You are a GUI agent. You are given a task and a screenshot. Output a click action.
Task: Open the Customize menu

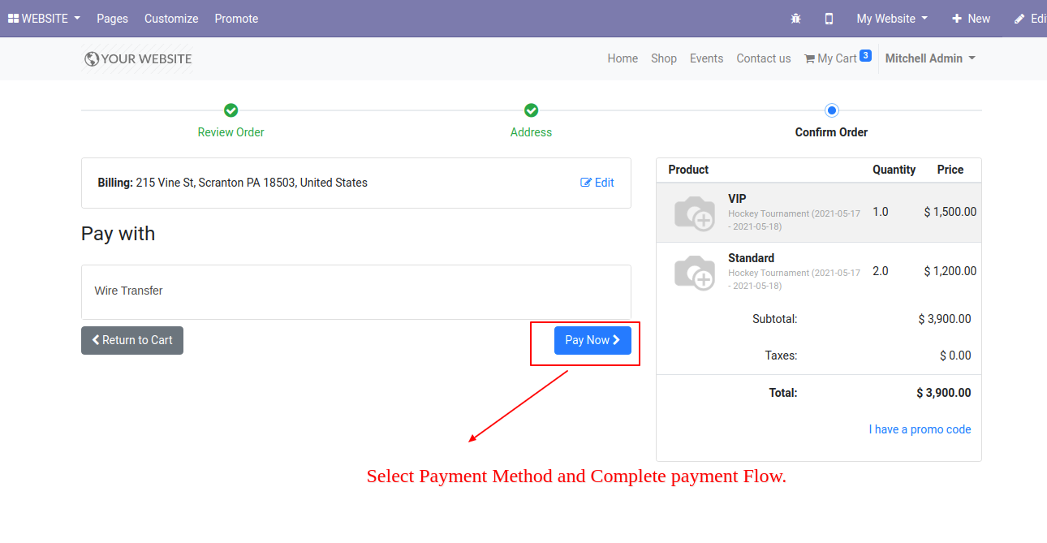(x=171, y=19)
